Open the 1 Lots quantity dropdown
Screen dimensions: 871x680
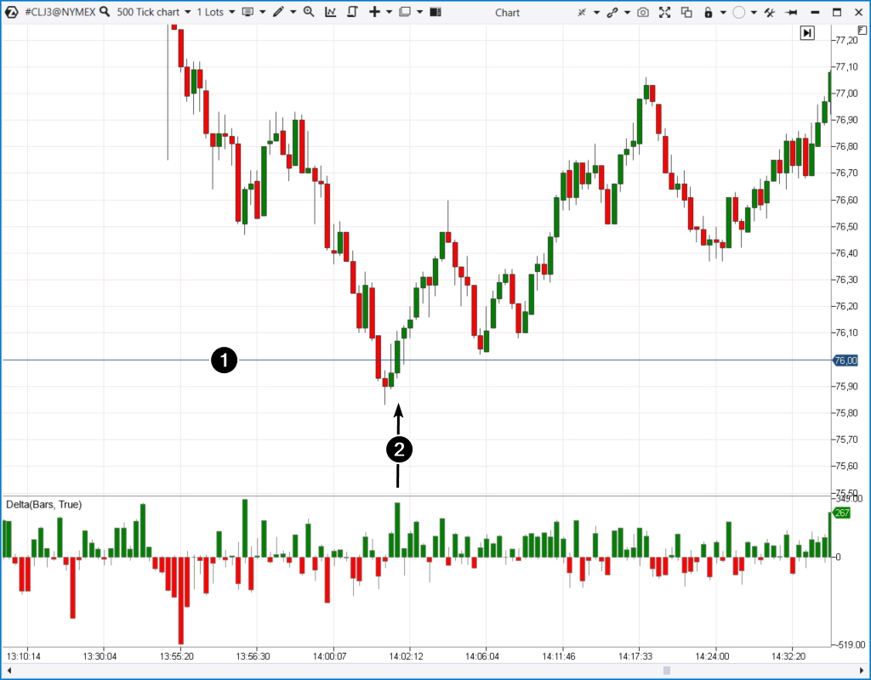click(x=216, y=12)
